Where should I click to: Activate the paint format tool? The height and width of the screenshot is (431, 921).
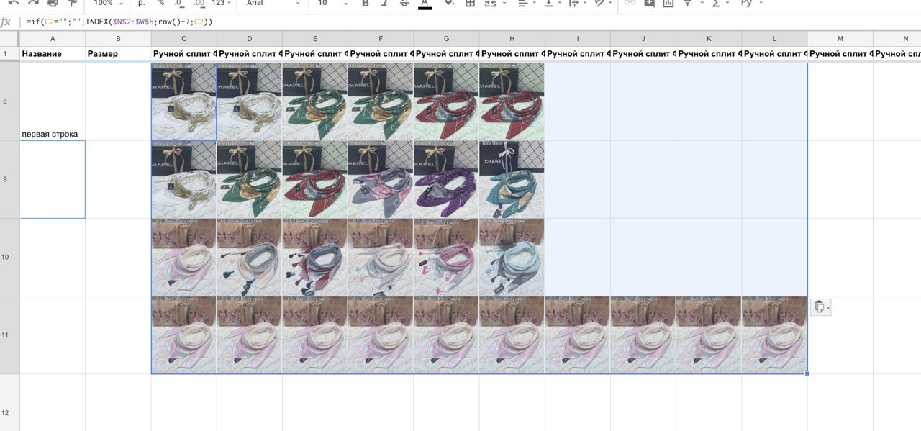(72, 4)
